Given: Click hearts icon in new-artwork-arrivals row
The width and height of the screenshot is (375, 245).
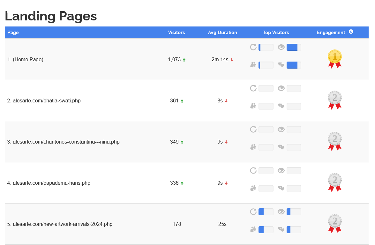Looking at the screenshot, I should (281, 229).
